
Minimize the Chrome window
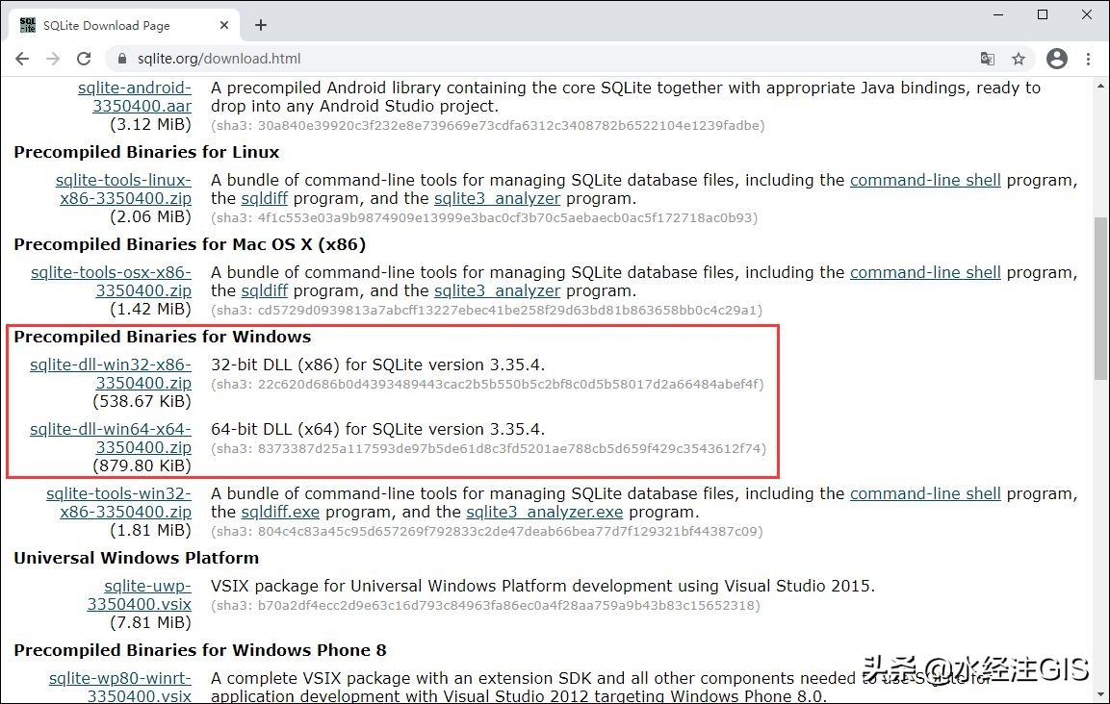coord(998,14)
